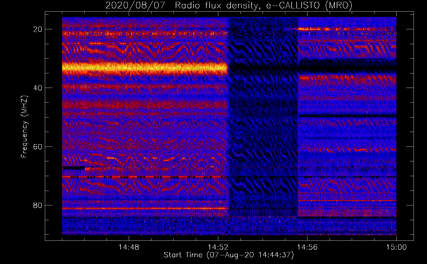Viewport: 427px width, 264px height.
Task: Click the 14:48 time tick label
Action: [129, 247]
